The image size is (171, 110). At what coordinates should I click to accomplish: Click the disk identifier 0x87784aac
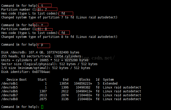41,72
